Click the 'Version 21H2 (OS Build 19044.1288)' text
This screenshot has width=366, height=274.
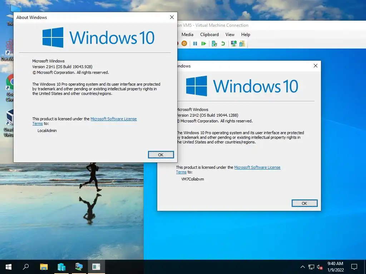pyautogui.click(x=207, y=115)
